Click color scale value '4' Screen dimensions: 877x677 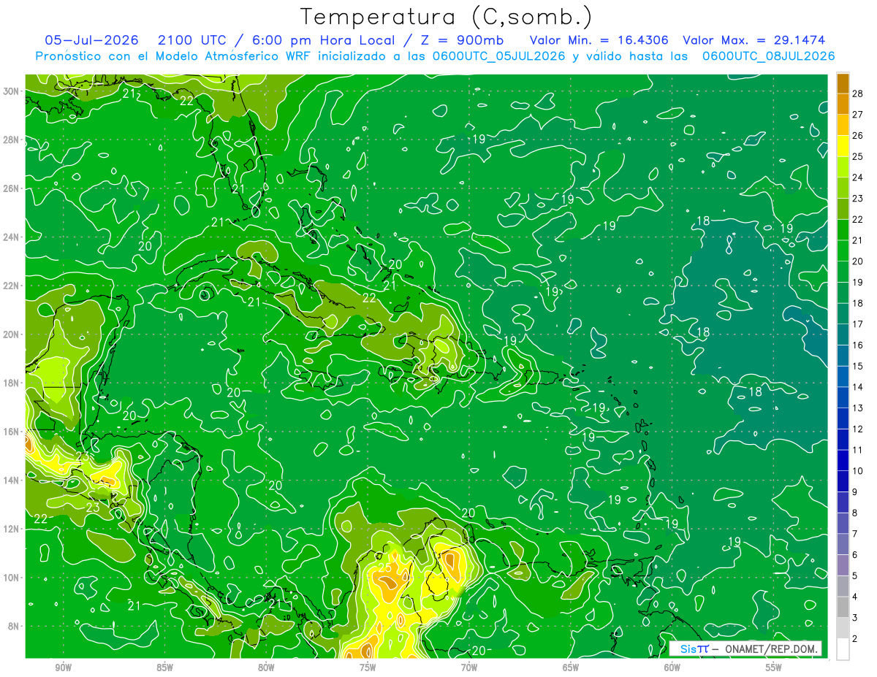(855, 597)
